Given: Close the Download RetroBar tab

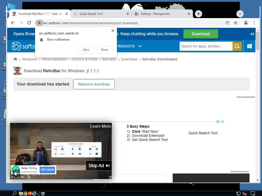Looking at the screenshot, I should (67, 14).
